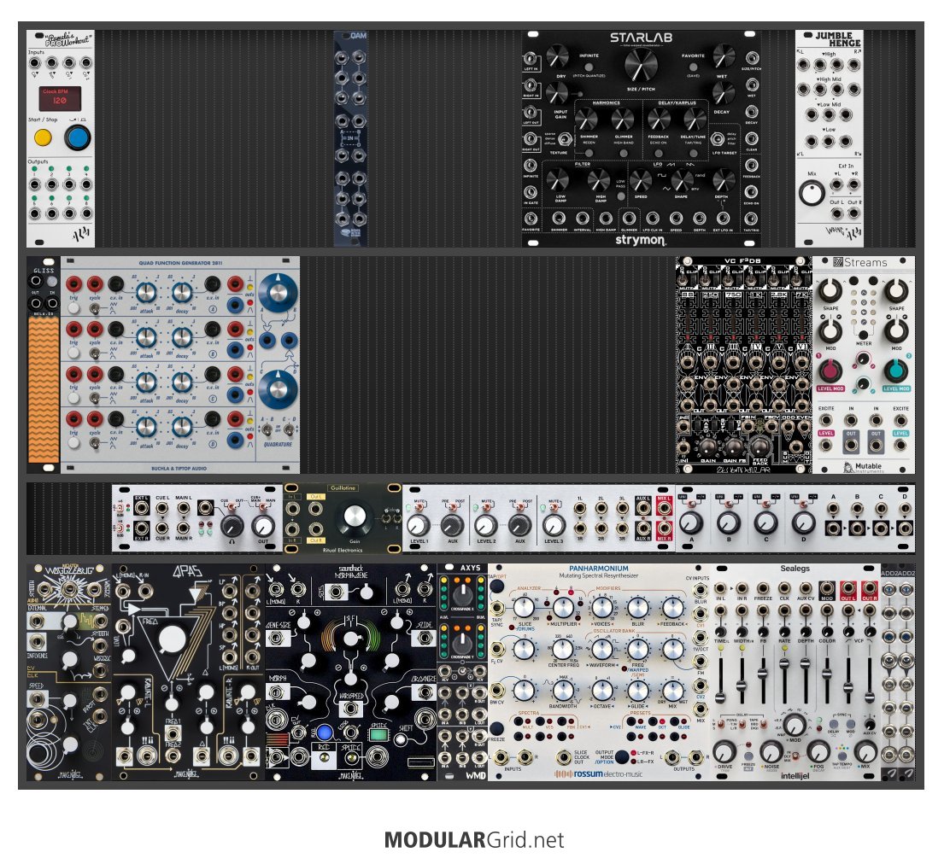
Task: Click the LFO DEPTH knob on Starlab
Action: [723, 180]
